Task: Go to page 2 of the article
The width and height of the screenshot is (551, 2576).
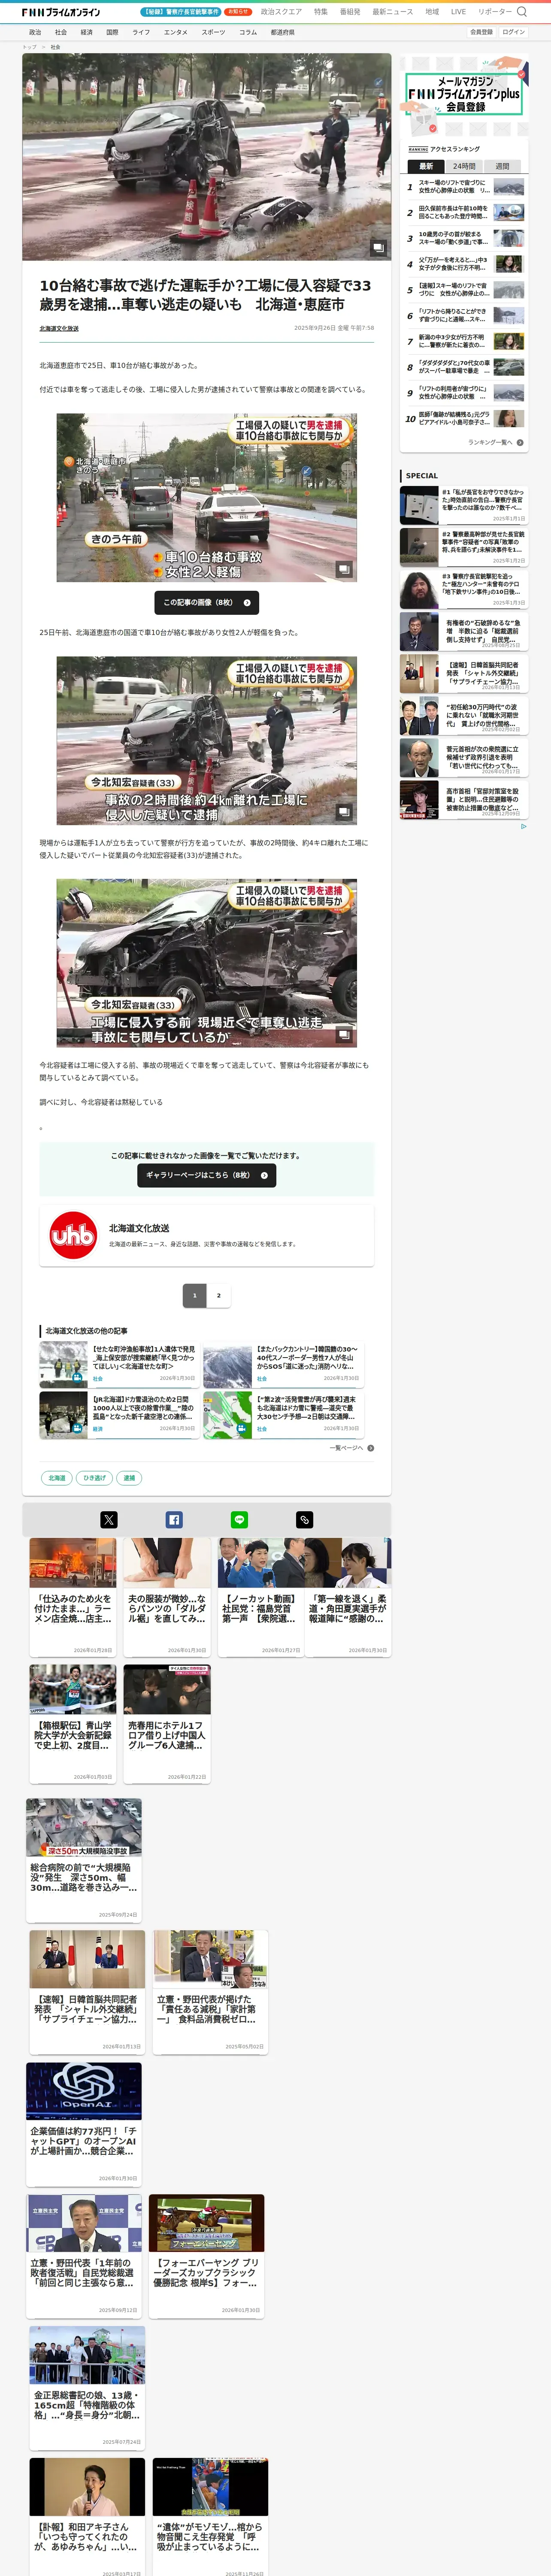Action: point(219,1295)
